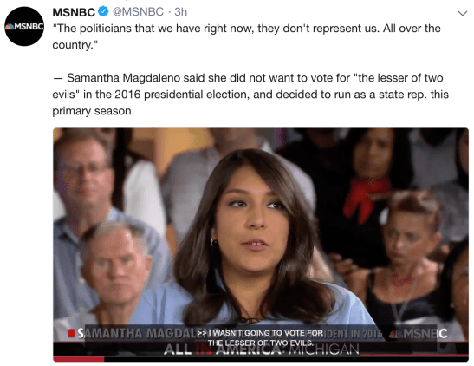Click the tweet paragraph mentioning 2016 presidential election
Screen dimensions: 474x366
click(x=250, y=95)
